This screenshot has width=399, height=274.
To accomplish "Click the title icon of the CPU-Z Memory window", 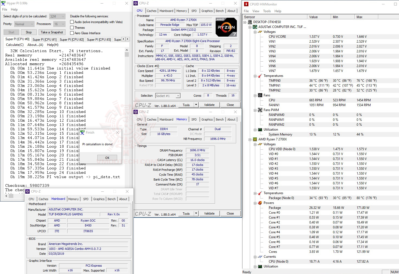I will pyautogui.click(x=136, y=112).
